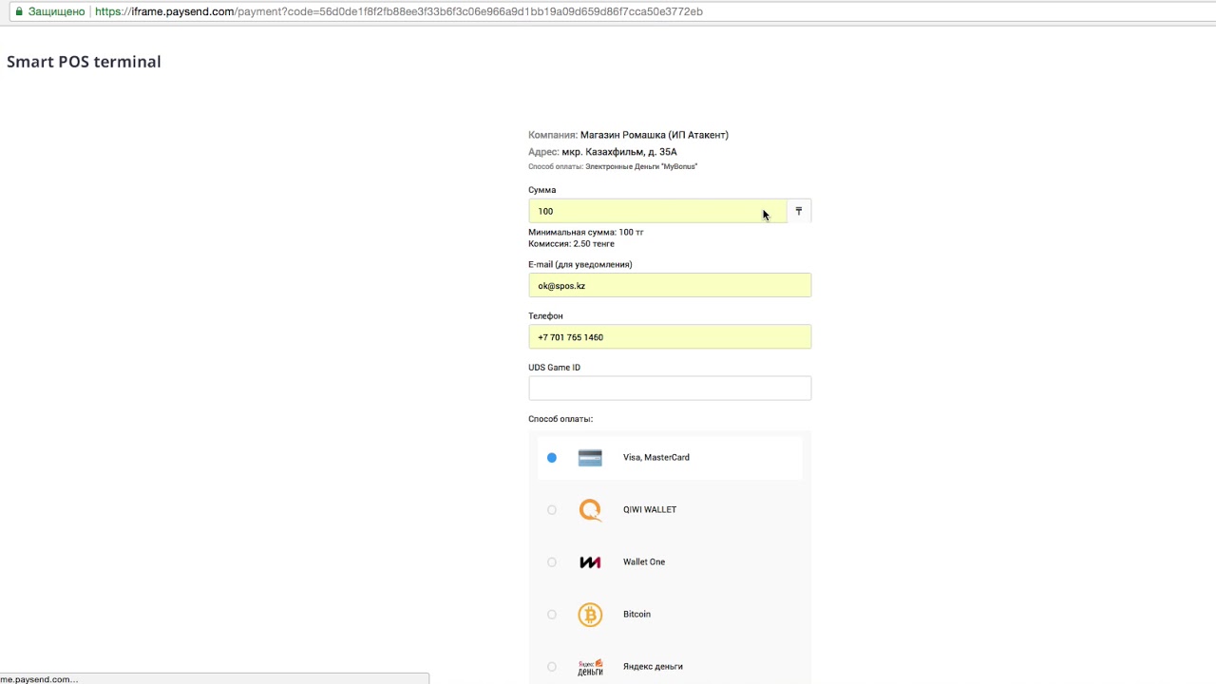The image size is (1216, 684).
Task: Click the Сумма amount field
Action: click(x=657, y=211)
